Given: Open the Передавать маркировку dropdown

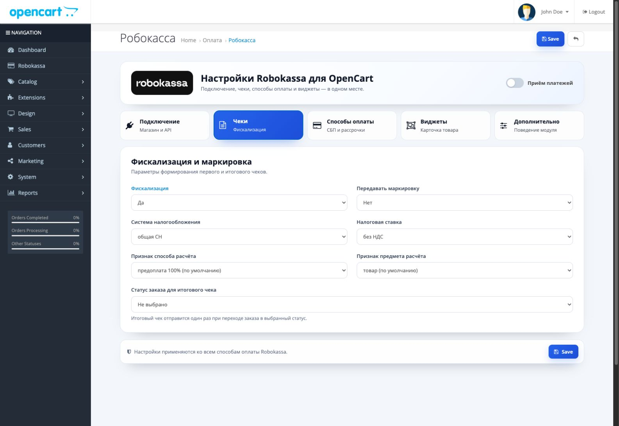Looking at the screenshot, I should click(465, 203).
